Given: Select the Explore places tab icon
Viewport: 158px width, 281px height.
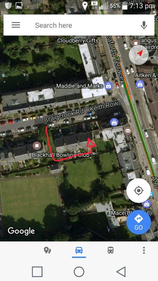Looking at the screenshot, I should (47, 250).
